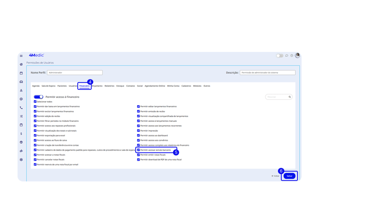Open the dollar sign finance icon
Screen dimensions: 376x219
point(21,134)
